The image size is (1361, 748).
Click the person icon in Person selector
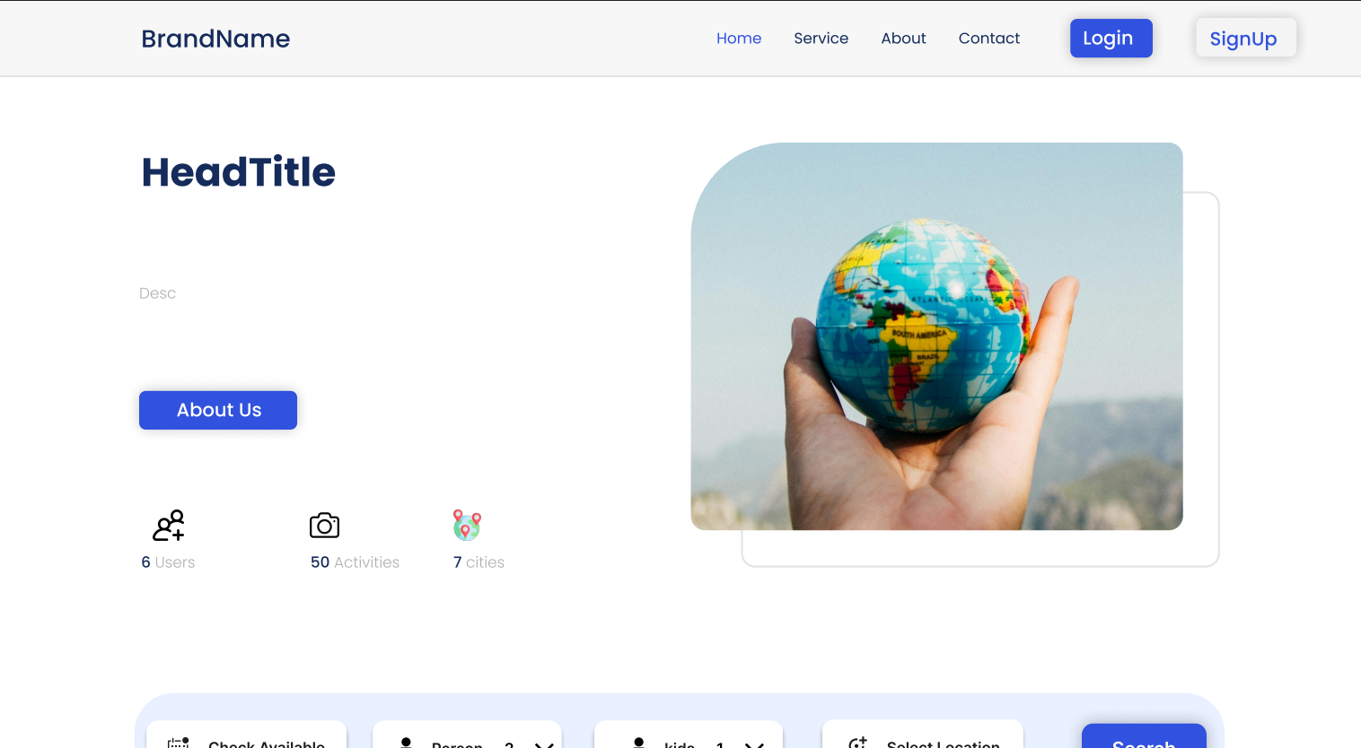tap(406, 742)
